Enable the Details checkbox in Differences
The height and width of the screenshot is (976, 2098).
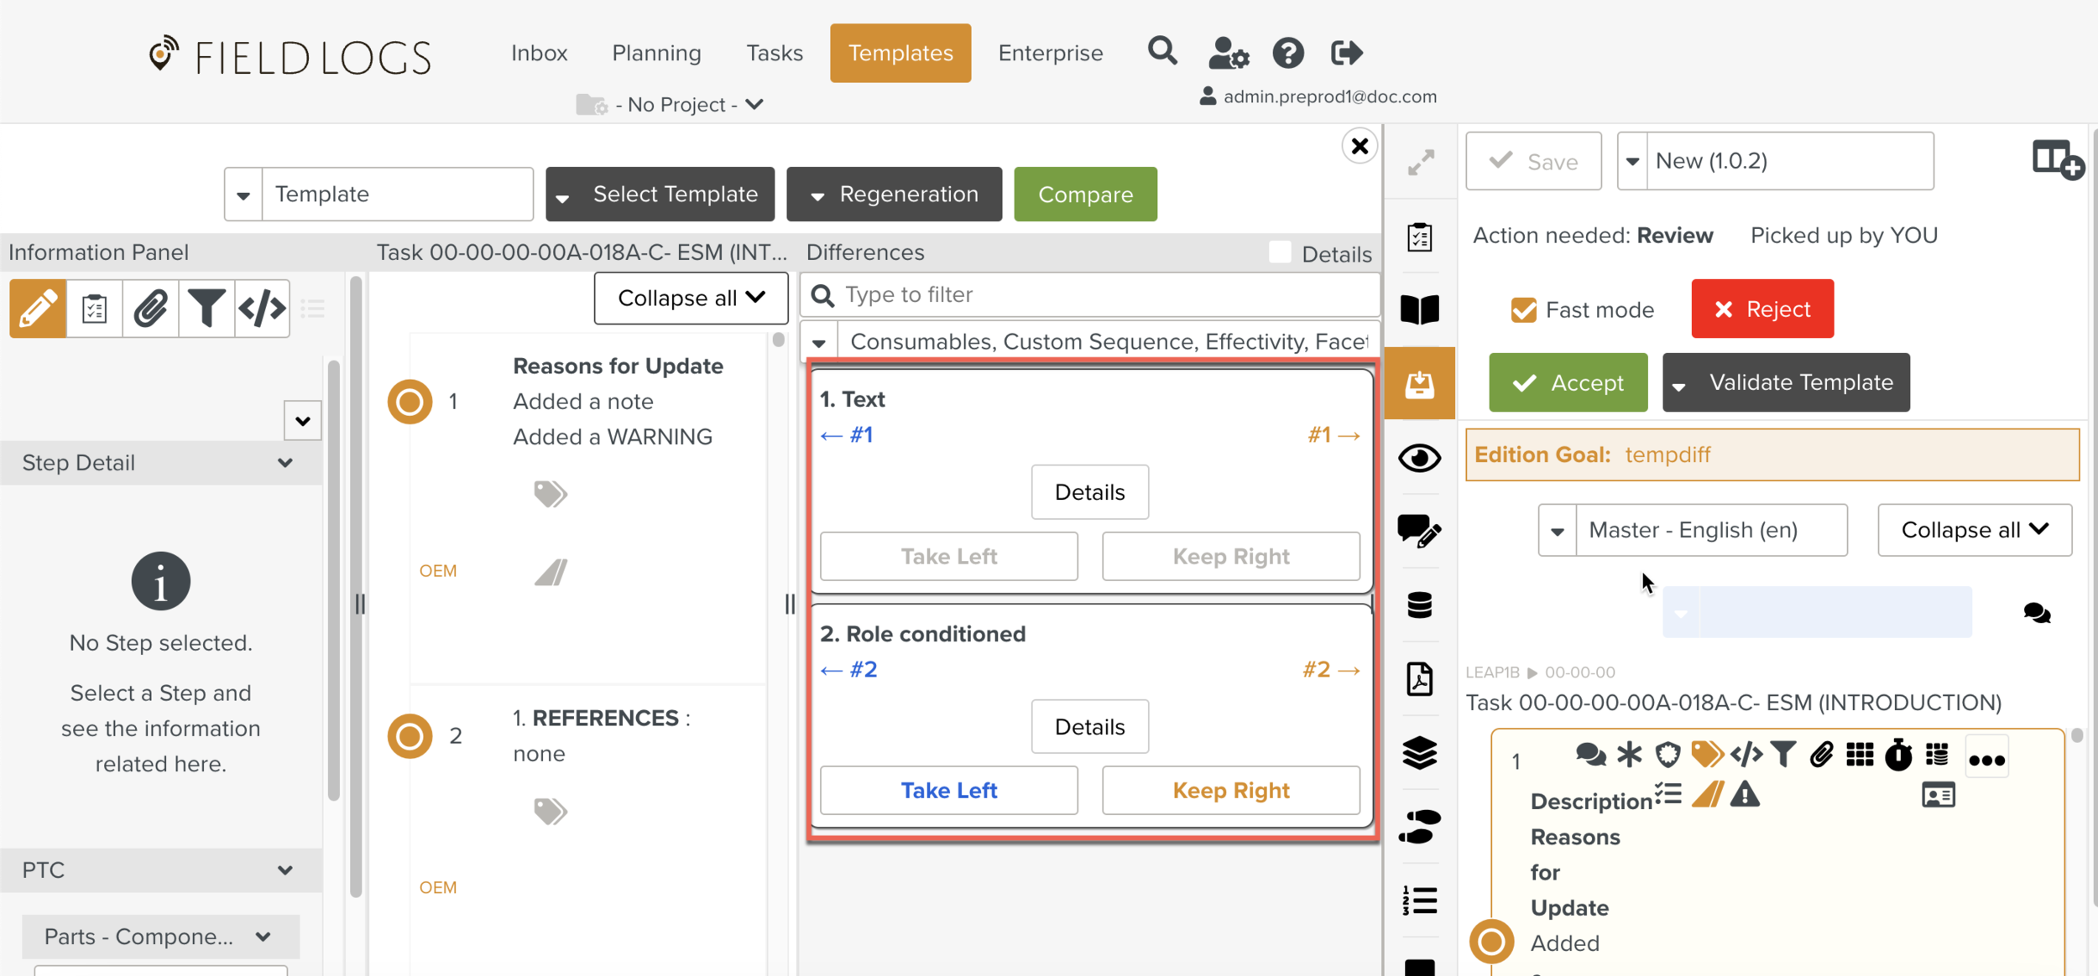(1280, 252)
